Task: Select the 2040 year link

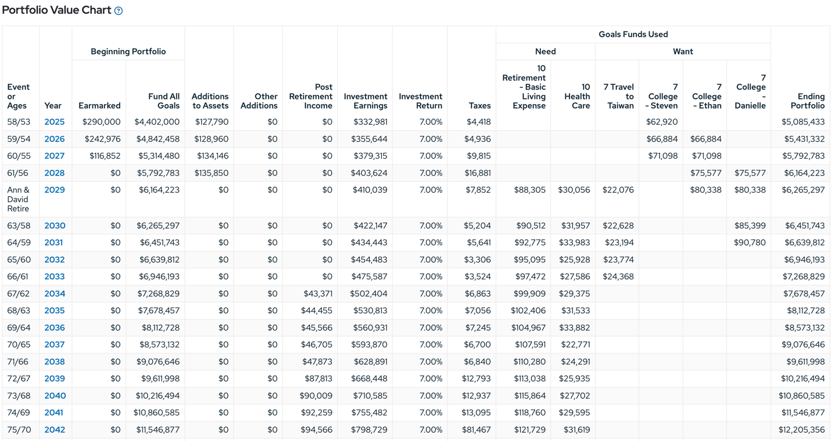Action: 55,396
